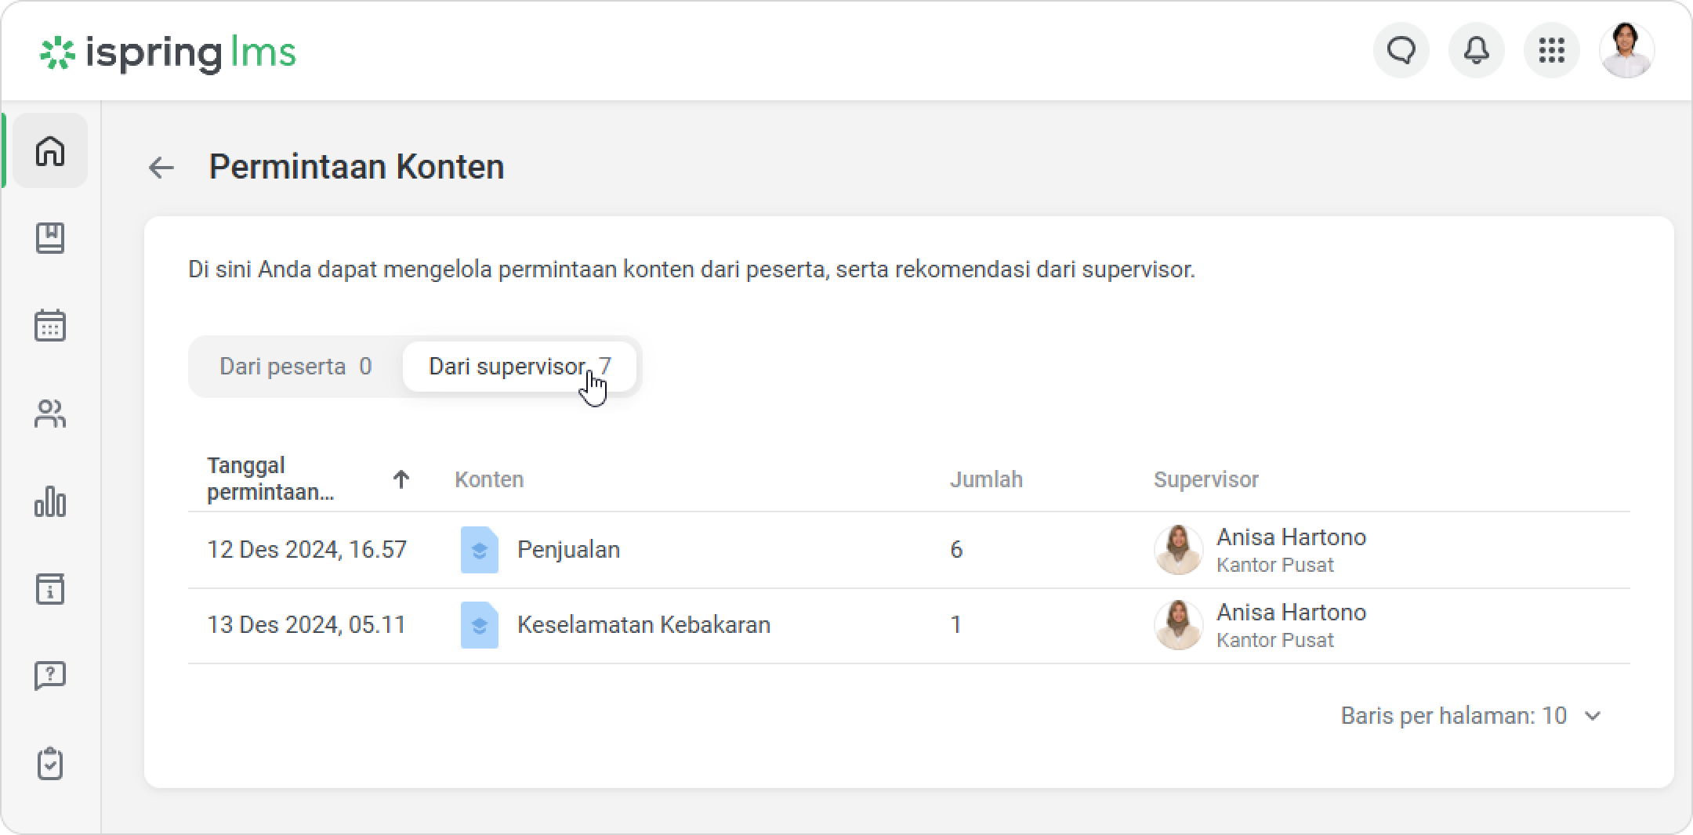1693x835 pixels.
Task: Open the calendar sidebar icon
Action: point(50,325)
